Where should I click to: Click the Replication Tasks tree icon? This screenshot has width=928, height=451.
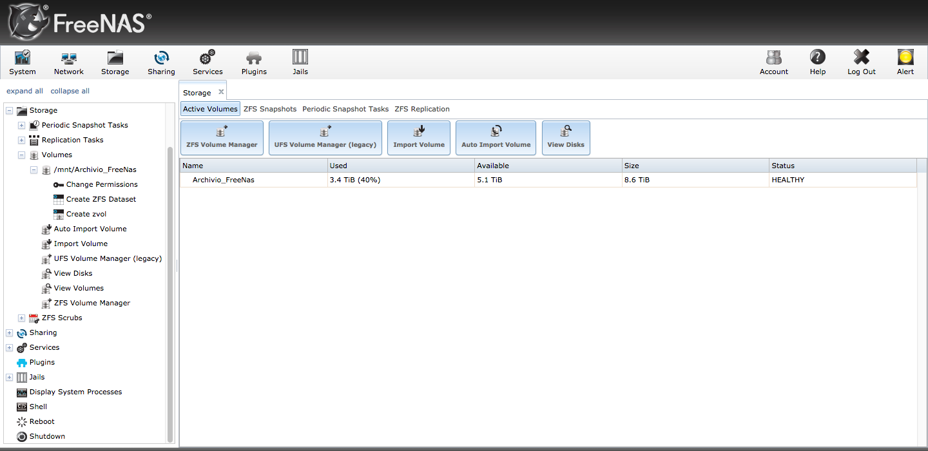tap(34, 140)
